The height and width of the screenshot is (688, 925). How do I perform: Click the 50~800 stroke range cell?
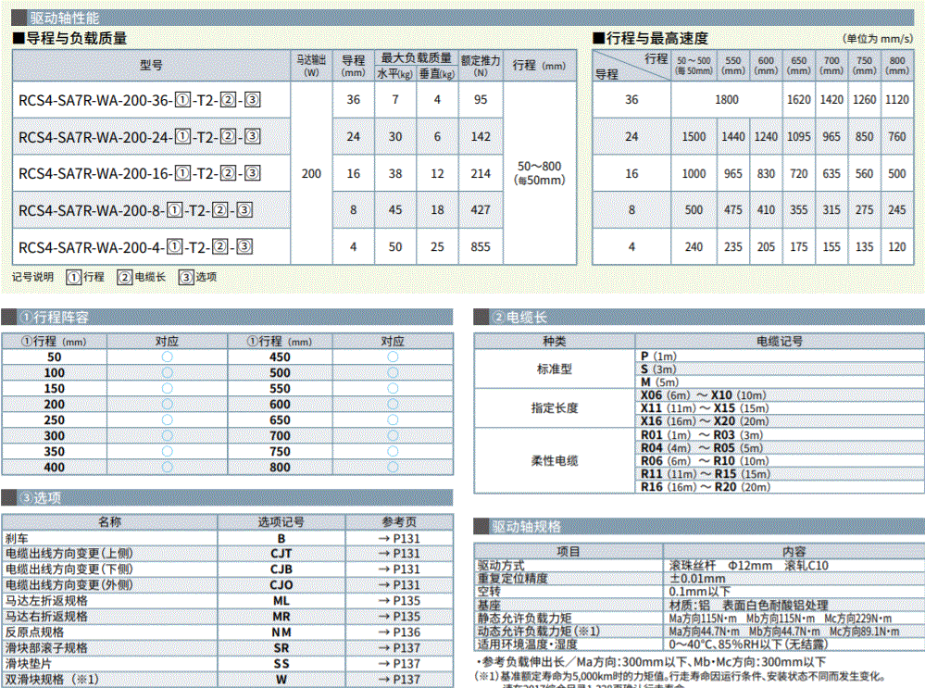point(539,173)
